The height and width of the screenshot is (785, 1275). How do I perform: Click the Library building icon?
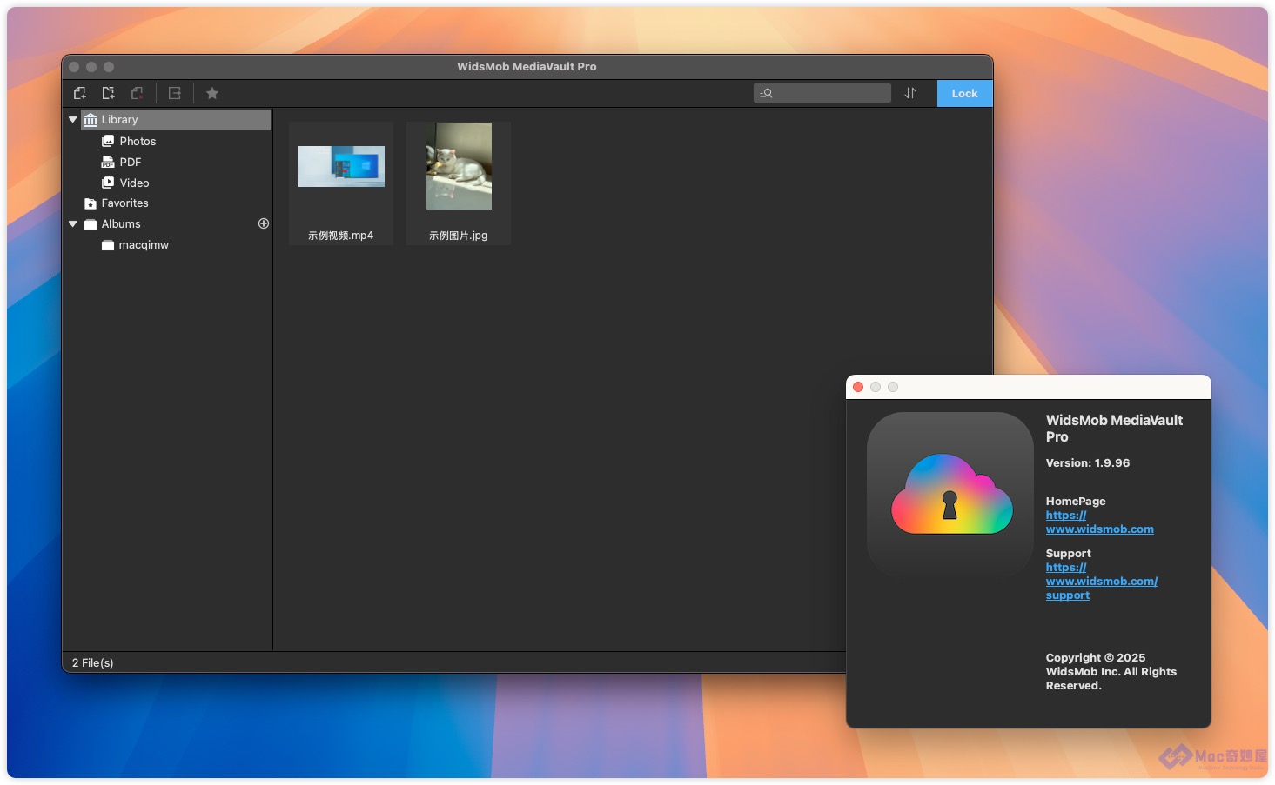pyautogui.click(x=91, y=120)
